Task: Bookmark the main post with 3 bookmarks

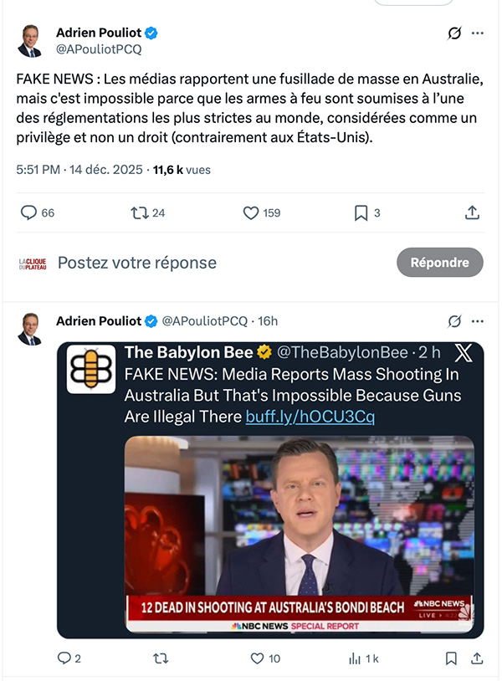Action: point(361,212)
